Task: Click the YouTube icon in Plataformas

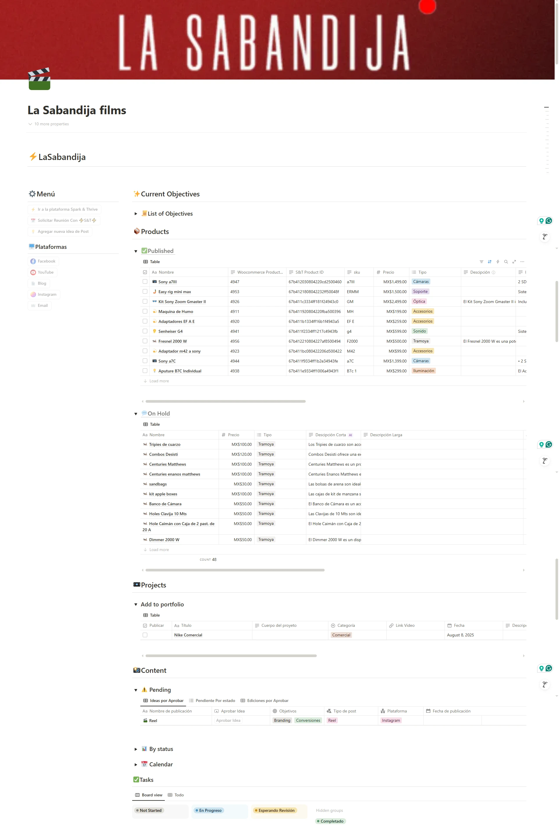Action: pyautogui.click(x=33, y=272)
